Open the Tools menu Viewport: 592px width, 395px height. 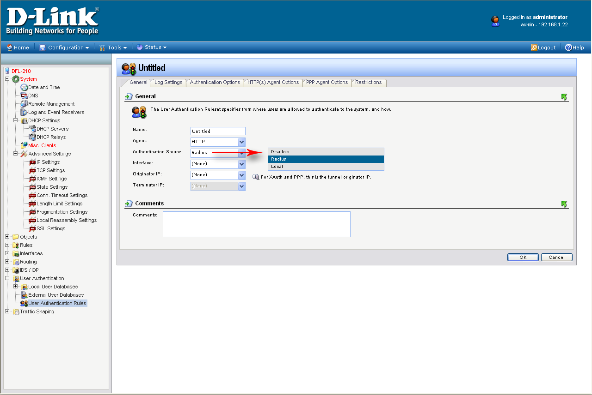[113, 48]
